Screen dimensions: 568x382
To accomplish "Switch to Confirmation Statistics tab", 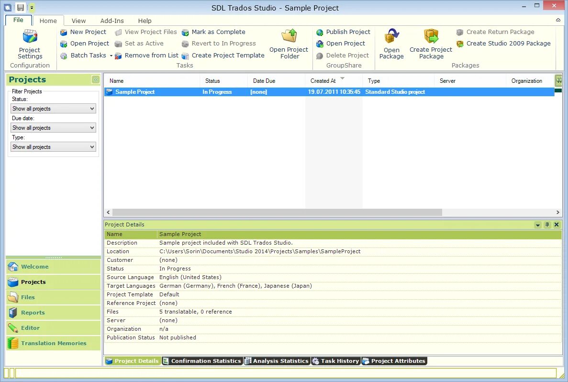I will 202,361.
